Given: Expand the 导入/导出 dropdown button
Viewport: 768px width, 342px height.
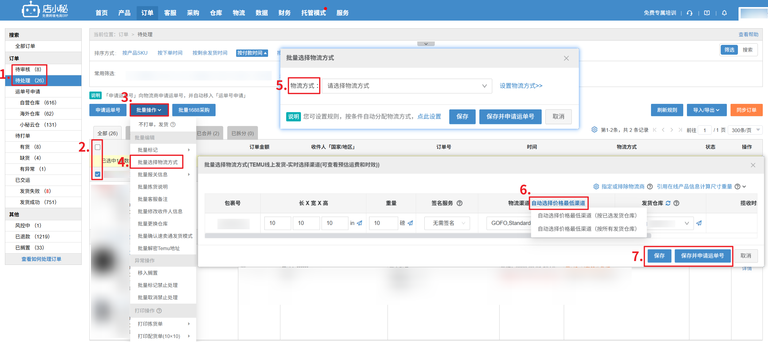Looking at the screenshot, I should click(x=706, y=110).
